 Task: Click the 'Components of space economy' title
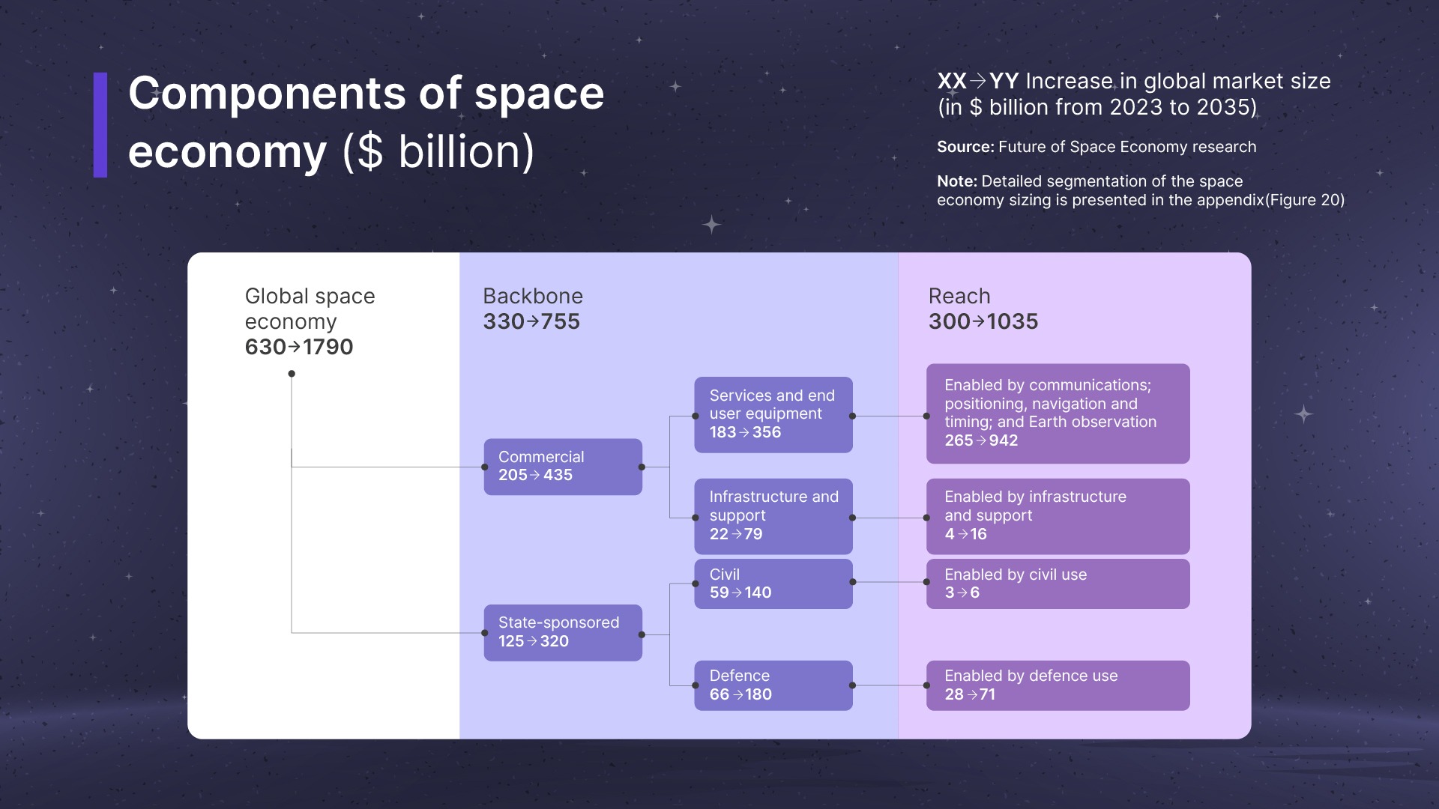[366, 123]
